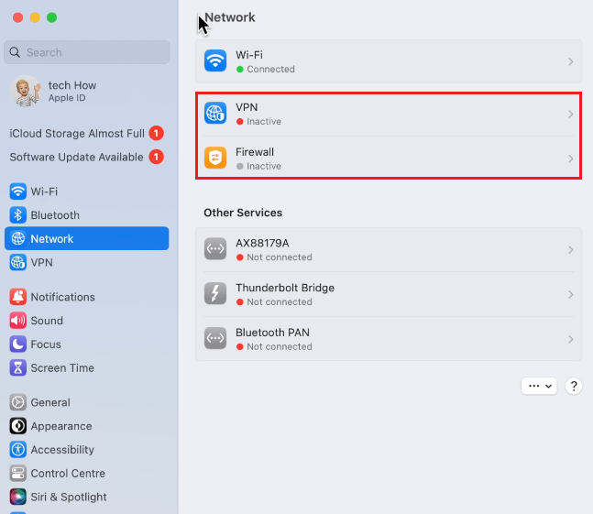Click the orange Firewall shield icon
Viewport: 593px width, 514px height.
pyautogui.click(x=215, y=158)
